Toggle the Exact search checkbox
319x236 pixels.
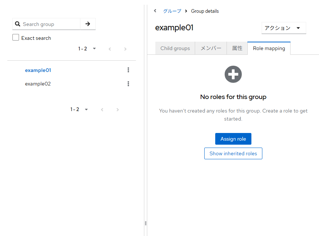[x=16, y=37]
